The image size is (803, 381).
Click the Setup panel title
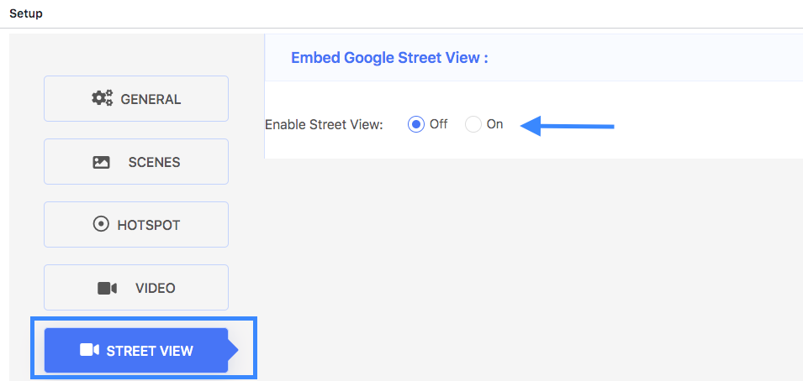tap(26, 13)
